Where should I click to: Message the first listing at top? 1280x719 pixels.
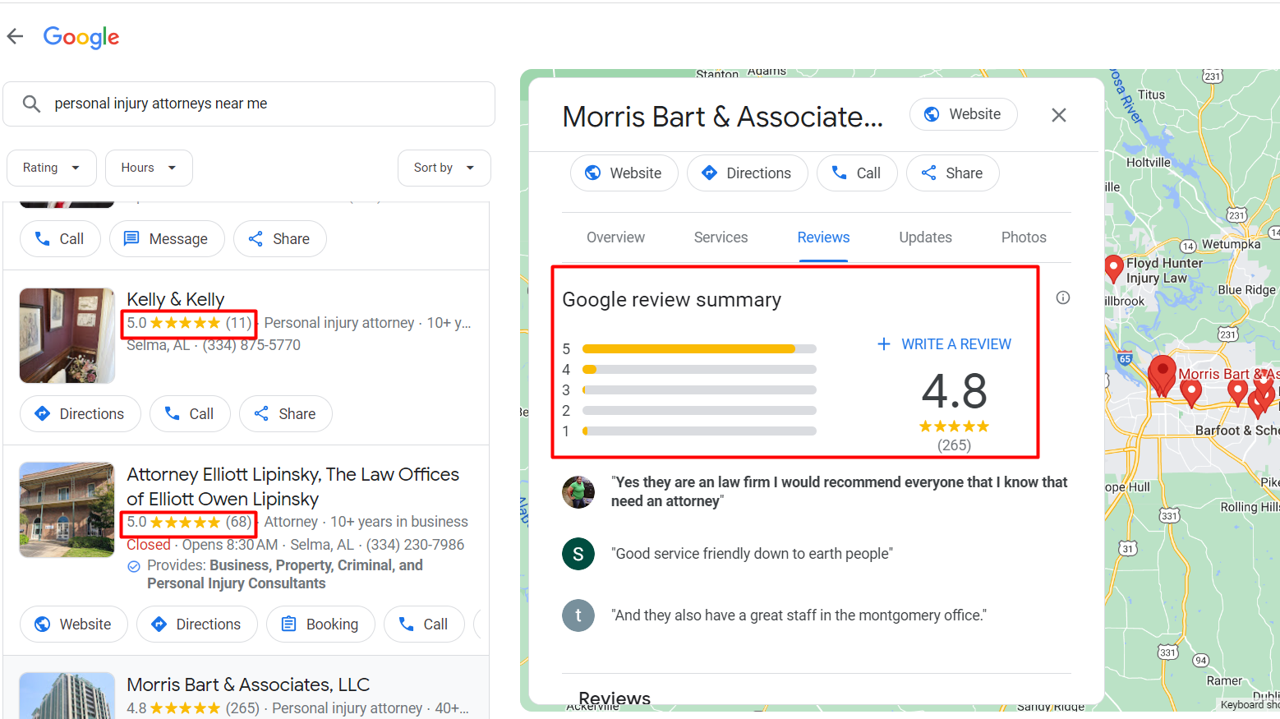tap(167, 238)
